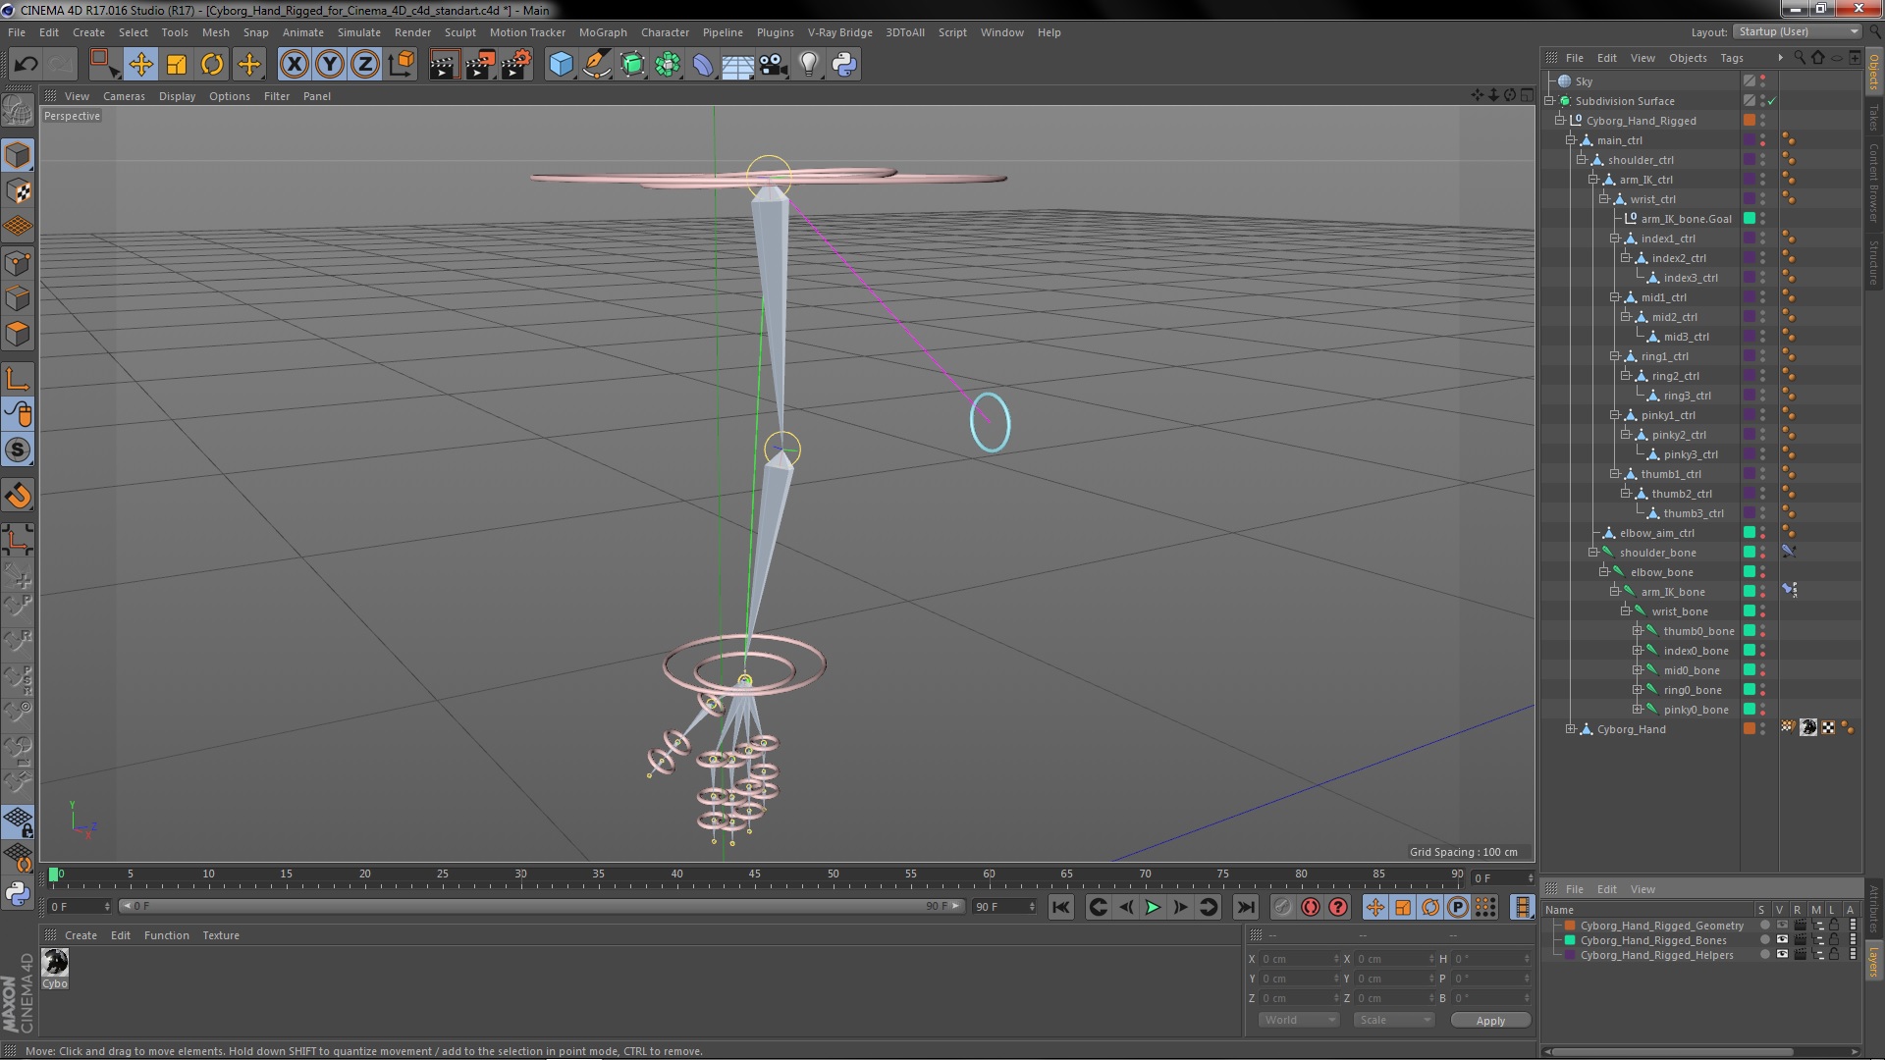Click Apply button in coordinates panel
This screenshot has width=1885, height=1060.
pyautogui.click(x=1489, y=1021)
